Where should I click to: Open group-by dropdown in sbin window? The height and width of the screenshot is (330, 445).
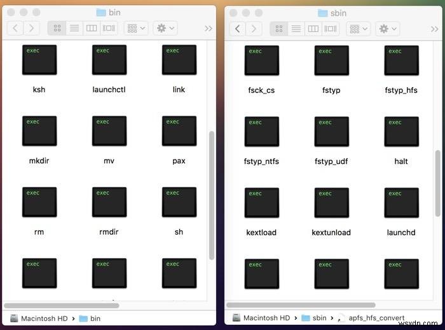359,29
